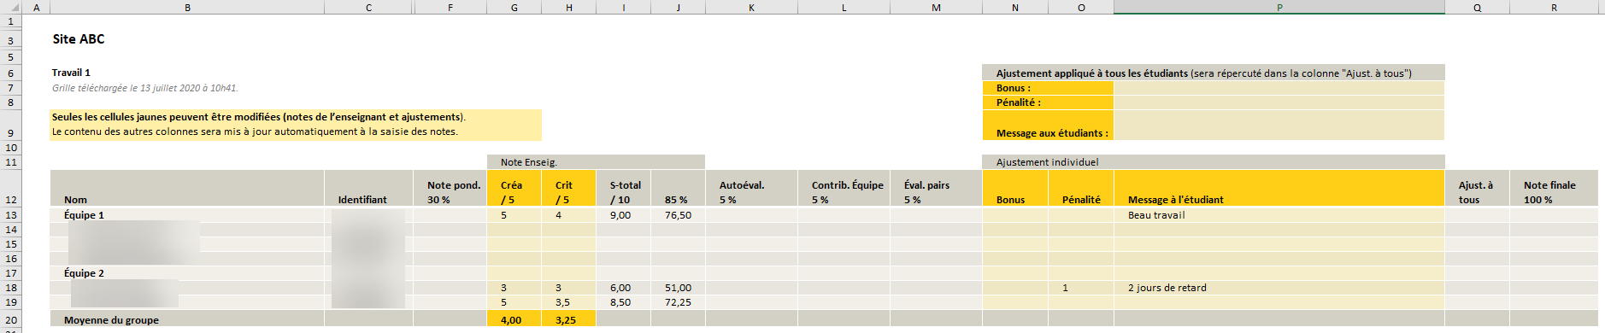This screenshot has width=1605, height=333.
Task: Select row 13 header
Action: [11, 215]
